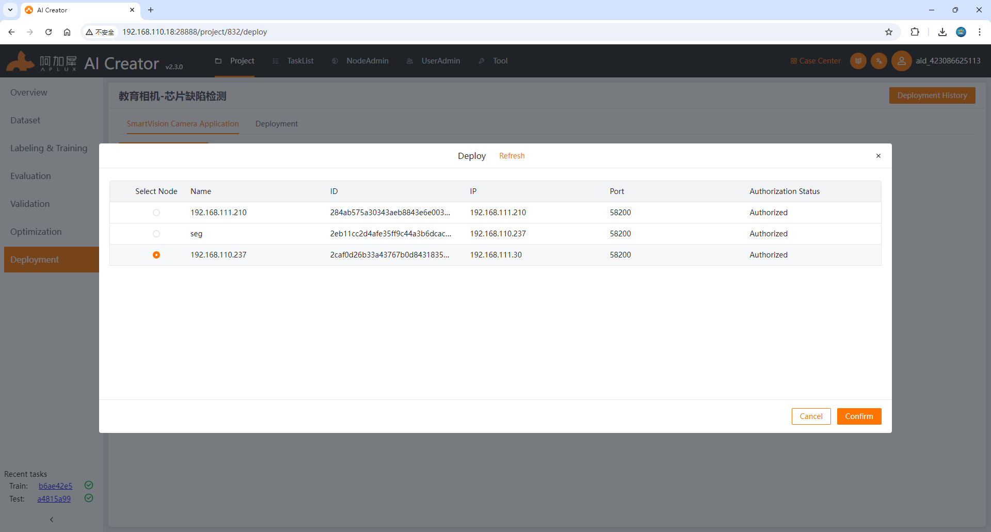Image resolution: width=991 pixels, height=532 pixels.
Task: Open the tab search dropdown
Action: pos(10,10)
